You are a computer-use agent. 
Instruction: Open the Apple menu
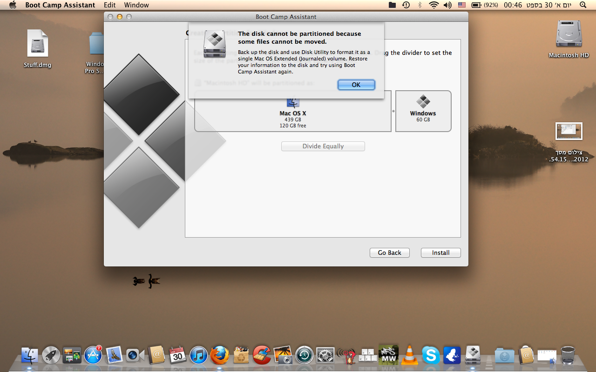point(13,5)
